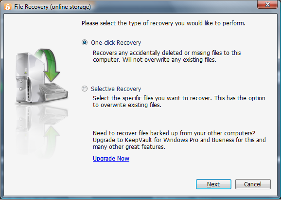Click the 'Recovers any accidentally deleted' description
281x200 pixels.
[x=167, y=56]
